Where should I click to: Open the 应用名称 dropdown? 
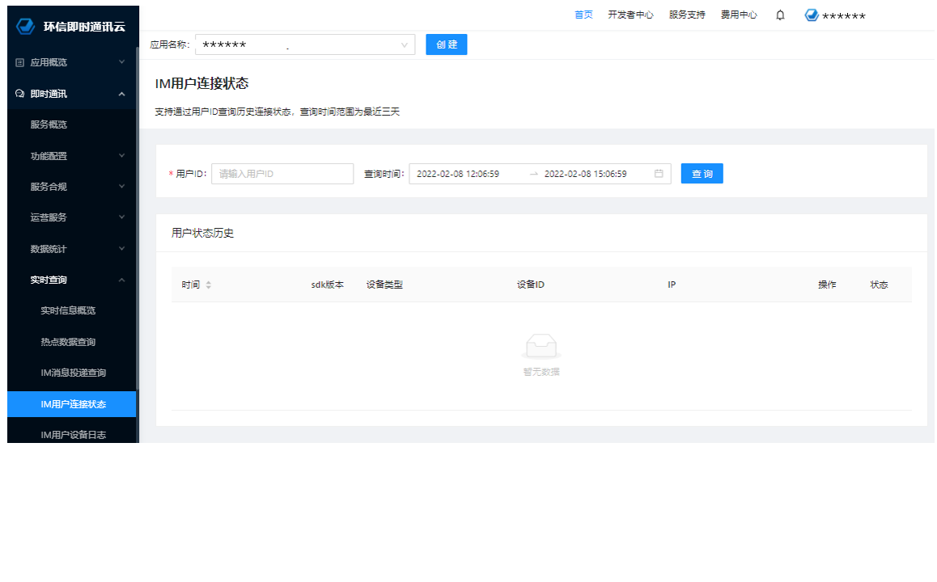coord(305,44)
